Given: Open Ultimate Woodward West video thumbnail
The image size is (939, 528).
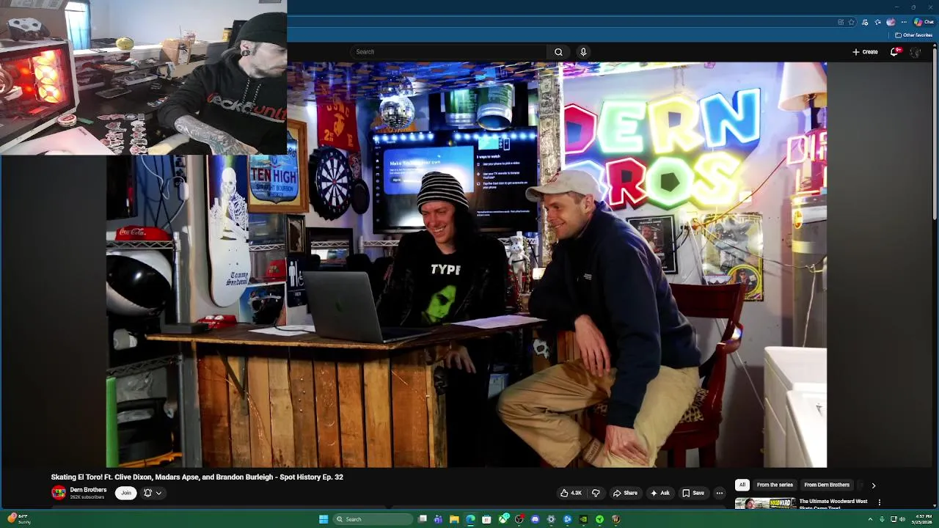Looking at the screenshot, I should (765, 504).
